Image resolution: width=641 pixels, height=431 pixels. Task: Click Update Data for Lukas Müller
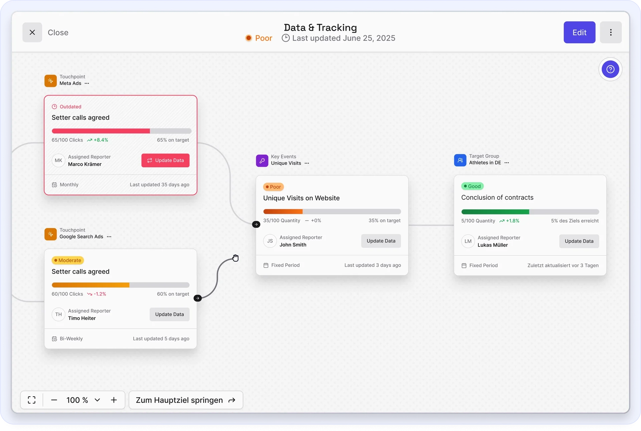579,241
